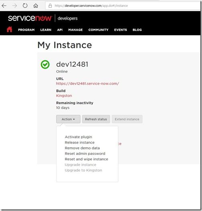Open the PROGRAM menu
The height and width of the screenshot is (211, 202).
(x=26, y=30)
